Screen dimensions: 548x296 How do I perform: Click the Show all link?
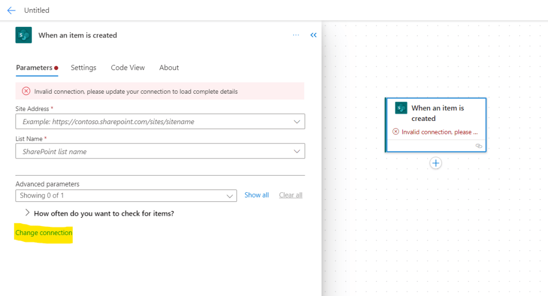[256, 195]
